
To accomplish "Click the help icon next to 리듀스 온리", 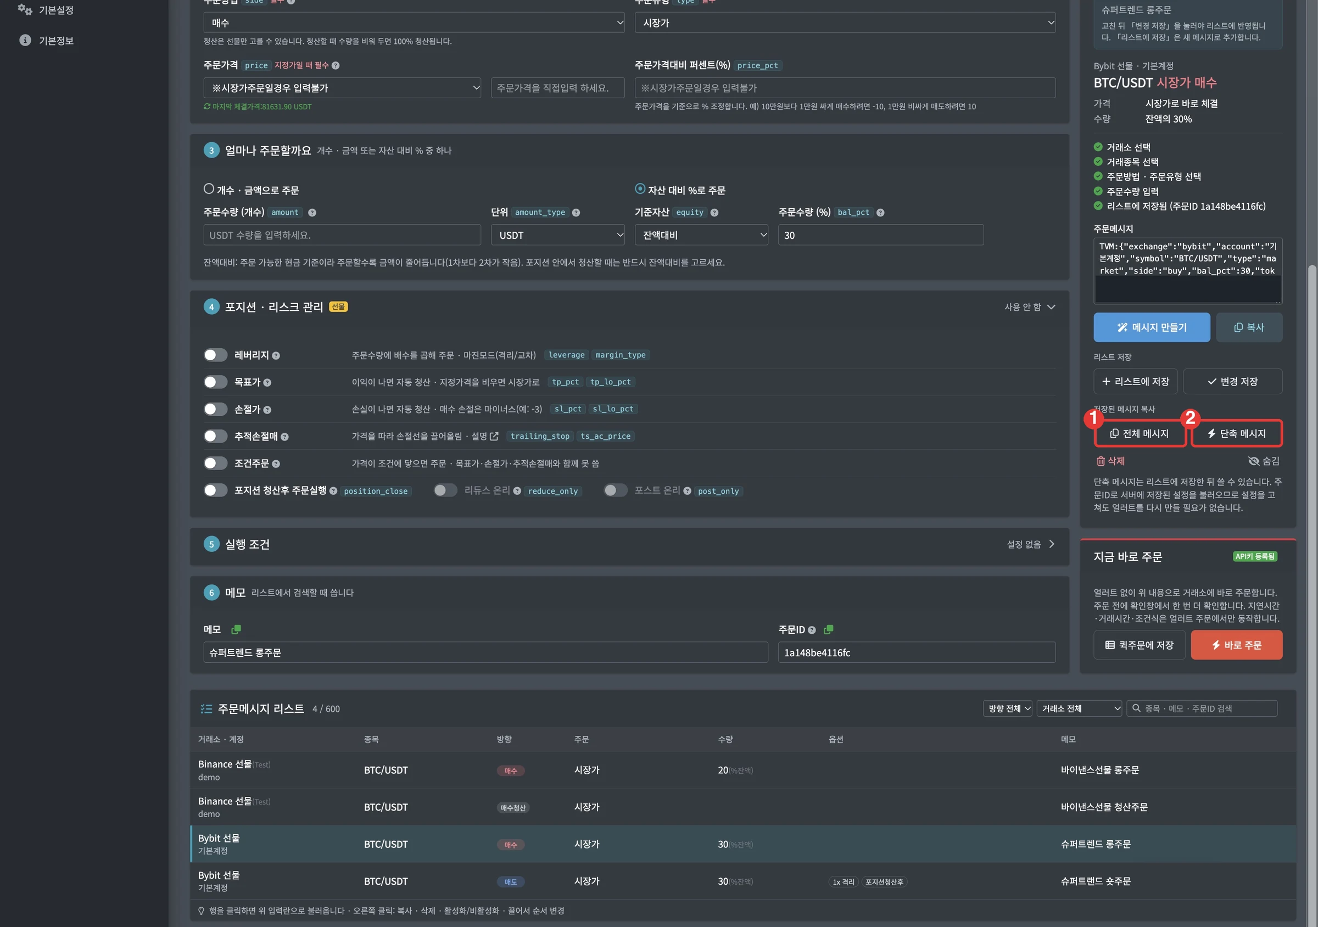I will coord(517,492).
